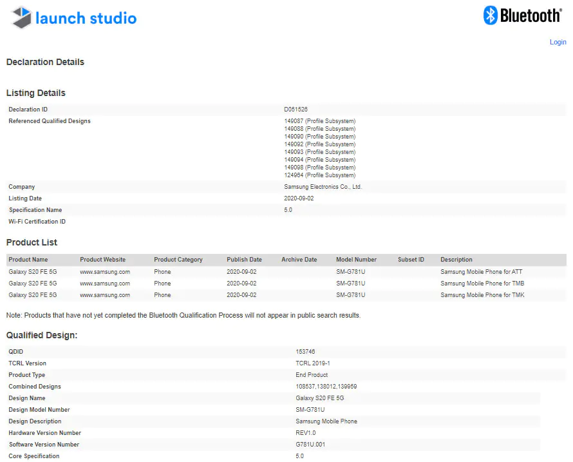Click referenced design 149092 (Profile Subsystem)

point(320,144)
